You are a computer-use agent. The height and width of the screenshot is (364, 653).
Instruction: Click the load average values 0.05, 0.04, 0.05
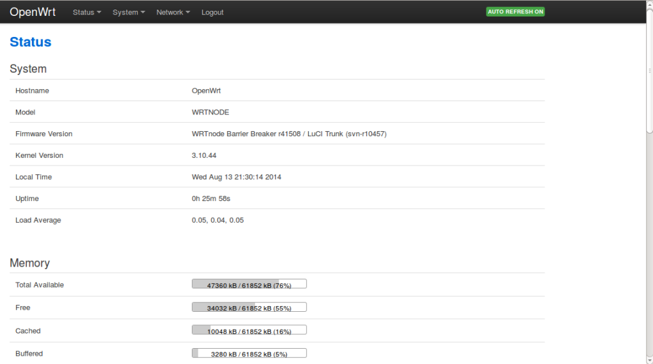218,220
